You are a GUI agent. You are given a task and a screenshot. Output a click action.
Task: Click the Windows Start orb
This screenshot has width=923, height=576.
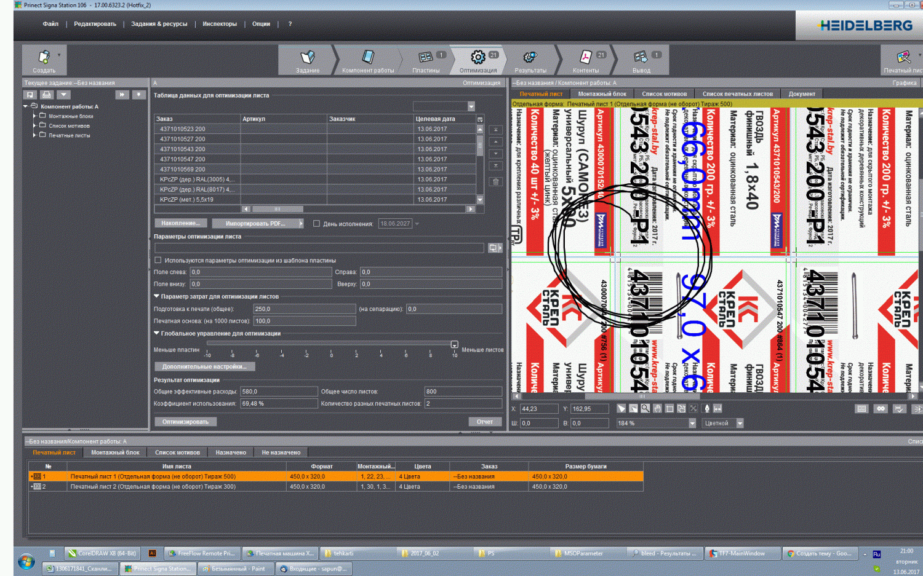point(26,561)
